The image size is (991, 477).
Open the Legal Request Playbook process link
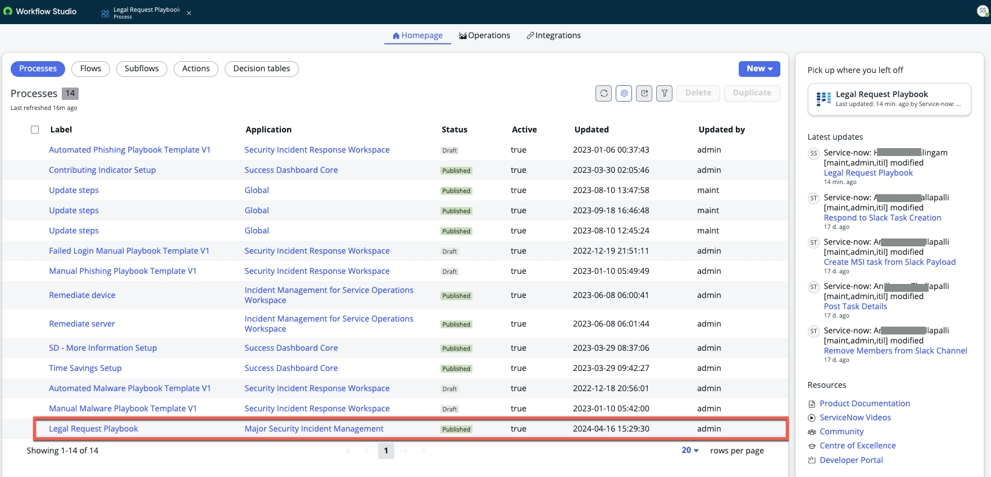pyautogui.click(x=93, y=429)
